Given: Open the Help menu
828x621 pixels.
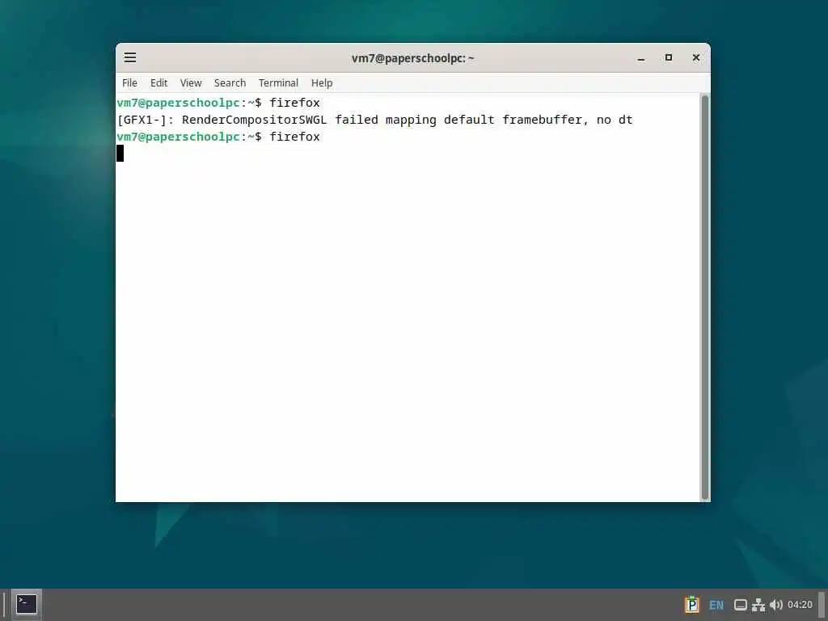Looking at the screenshot, I should pos(322,83).
